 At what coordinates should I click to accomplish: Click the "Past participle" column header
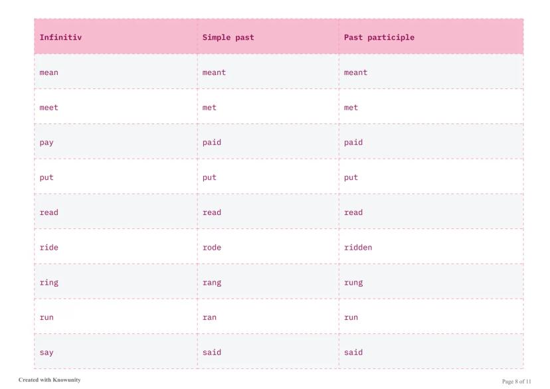(379, 38)
